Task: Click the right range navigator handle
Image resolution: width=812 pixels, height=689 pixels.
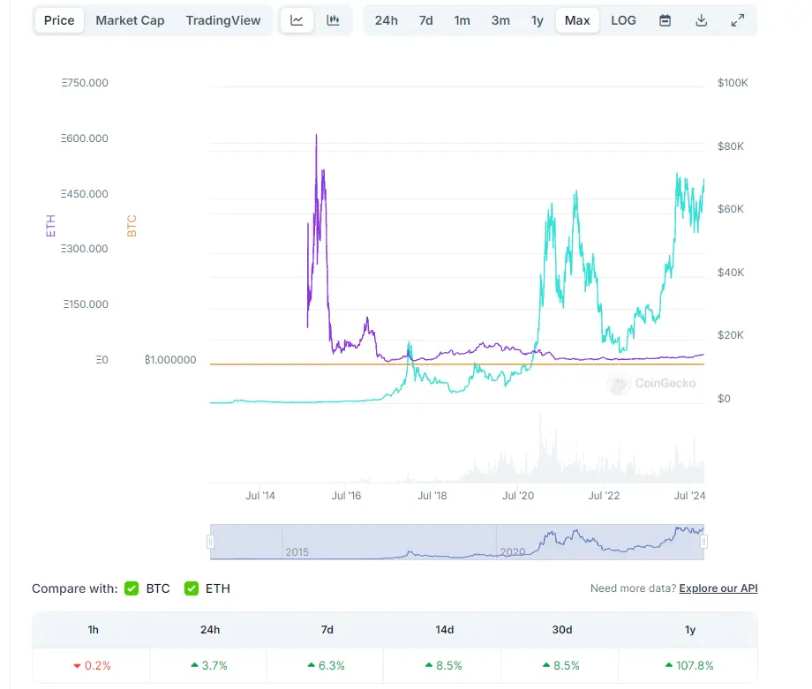Action: coord(703,542)
